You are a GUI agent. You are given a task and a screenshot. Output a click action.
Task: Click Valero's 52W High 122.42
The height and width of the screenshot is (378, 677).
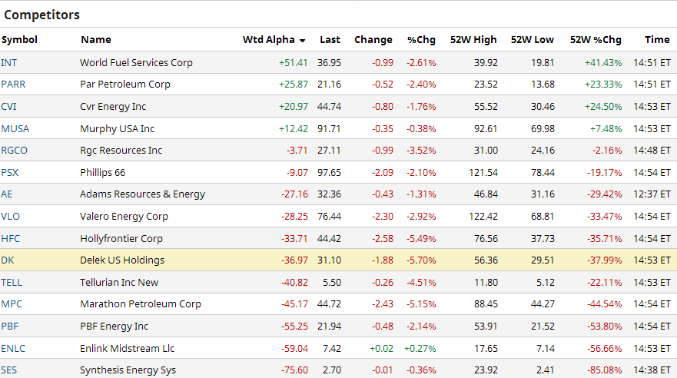(x=483, y=217)
